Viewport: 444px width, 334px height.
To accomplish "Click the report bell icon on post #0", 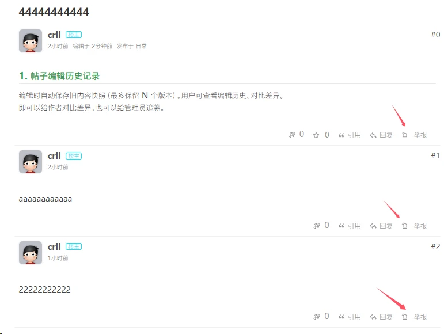I will 404,135.
